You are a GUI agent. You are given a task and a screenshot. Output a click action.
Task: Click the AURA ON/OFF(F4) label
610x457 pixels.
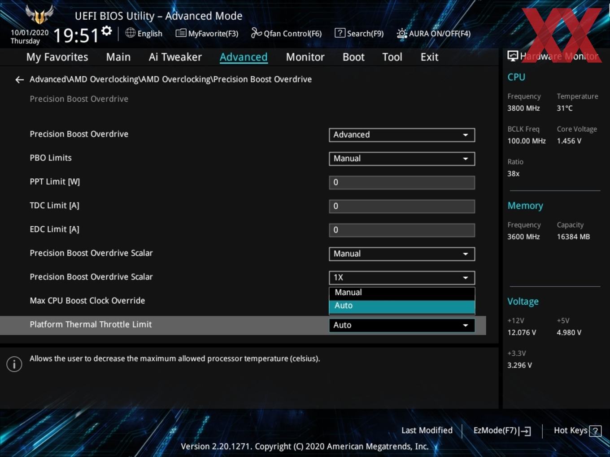click(x=440, y=34)
